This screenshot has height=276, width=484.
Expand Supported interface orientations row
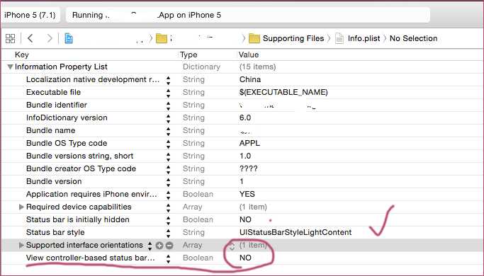21,245
